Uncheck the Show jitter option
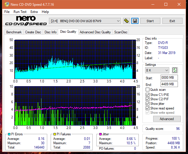Screen dimensions: 188x154 pos(147,104)
